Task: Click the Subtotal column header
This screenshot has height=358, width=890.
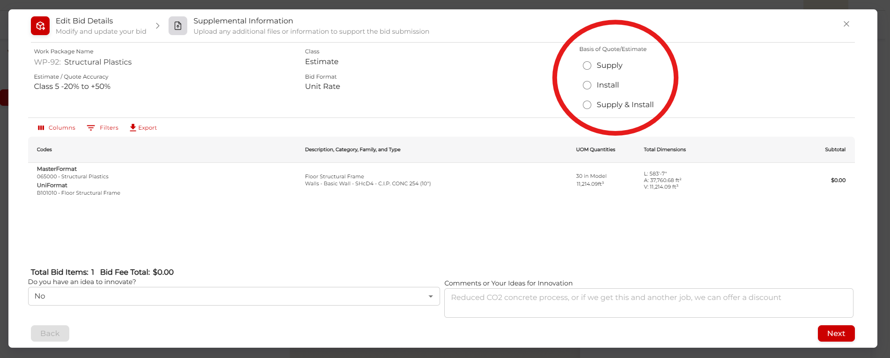Action: pos(835,150)
